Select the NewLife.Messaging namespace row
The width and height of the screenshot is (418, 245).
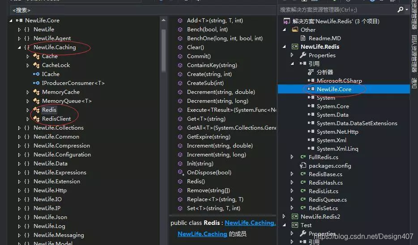(59, 235)
